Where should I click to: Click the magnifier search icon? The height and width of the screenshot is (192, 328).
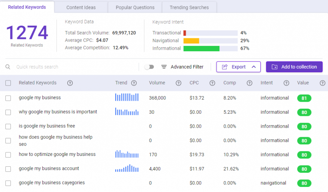(x=8, y=67)
